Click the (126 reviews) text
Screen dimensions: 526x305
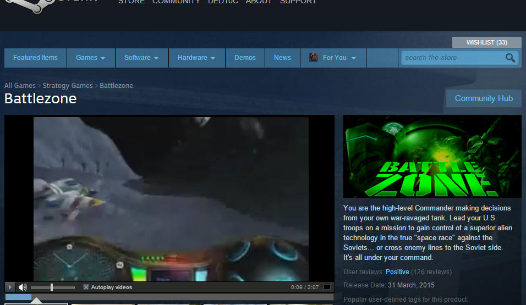pyautogui.click(x=431, y=272)
